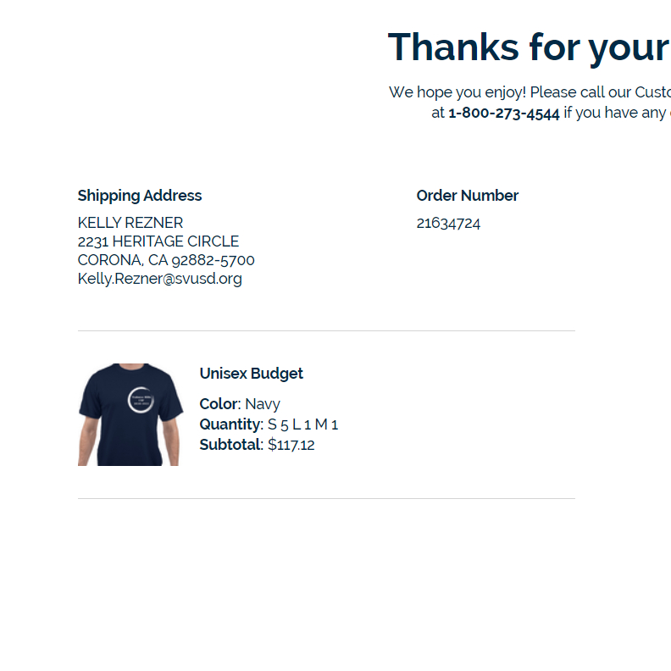671x671 pixels.
Task: Click the navy t-shirt product thumbnail
Action: [x=130, y=414]
